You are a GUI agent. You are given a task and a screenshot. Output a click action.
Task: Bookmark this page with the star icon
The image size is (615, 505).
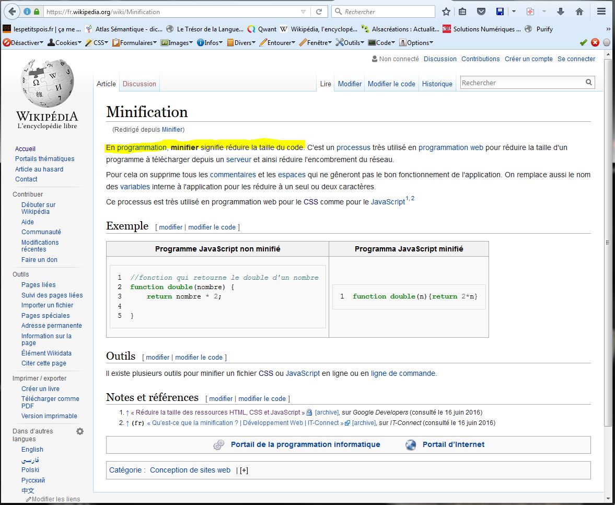point(446,12)
